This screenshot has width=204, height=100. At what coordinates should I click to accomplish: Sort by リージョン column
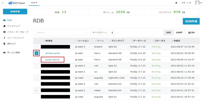click(83, 41)
